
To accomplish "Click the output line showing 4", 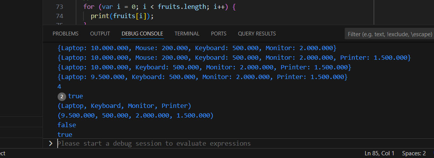I will [60, 87].
